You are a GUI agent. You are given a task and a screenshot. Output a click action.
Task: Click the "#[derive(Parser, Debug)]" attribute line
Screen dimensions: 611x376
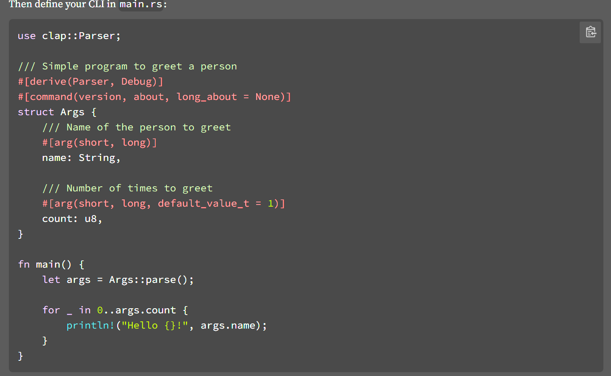(90, 82)
